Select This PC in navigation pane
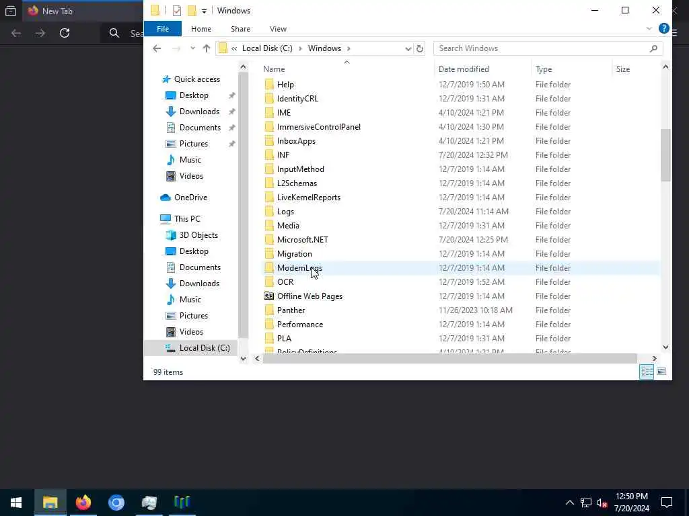Viewport: 689px width, 516px height. (x=187, y=219)
